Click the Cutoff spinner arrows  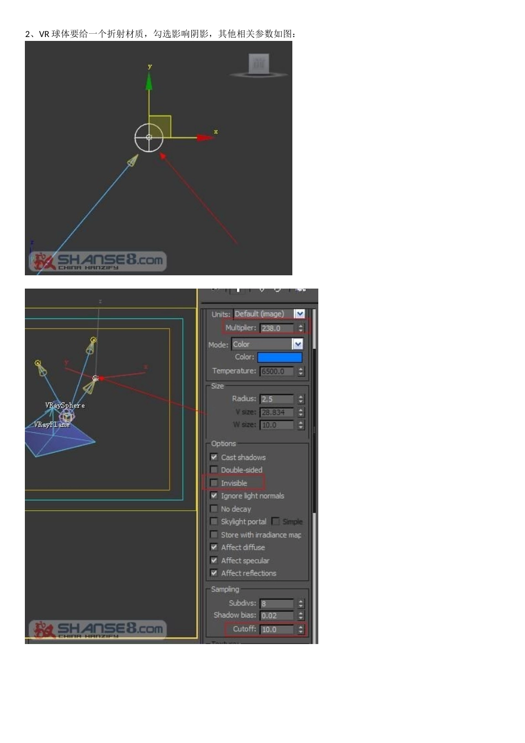pos(301,629)
